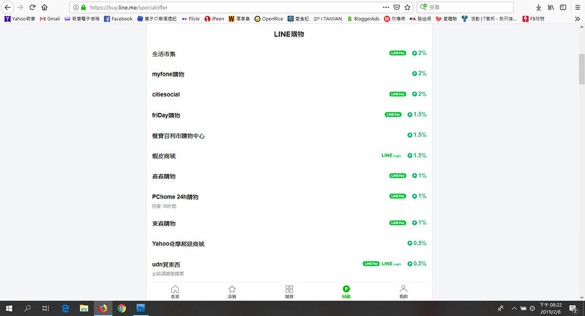The height and width of the screenshot is (316, 585).
Task: Click the LINE Login badge for udn買東西
Action: coord(391,264)
